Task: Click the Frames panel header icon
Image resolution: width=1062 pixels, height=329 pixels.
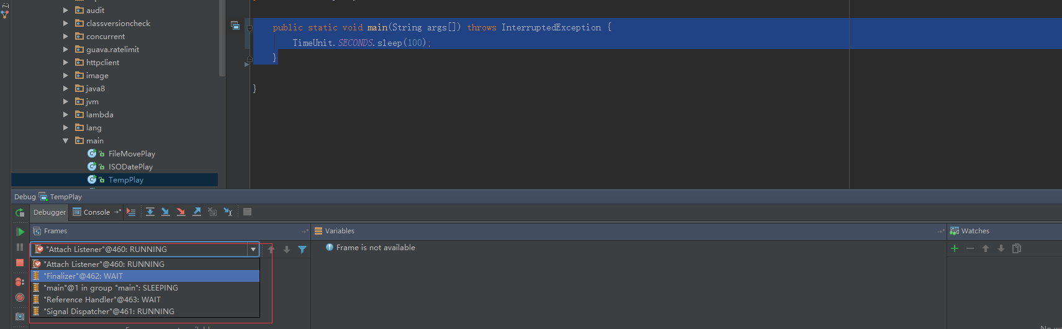Action: pyautogui.click(x=37, y=231)
